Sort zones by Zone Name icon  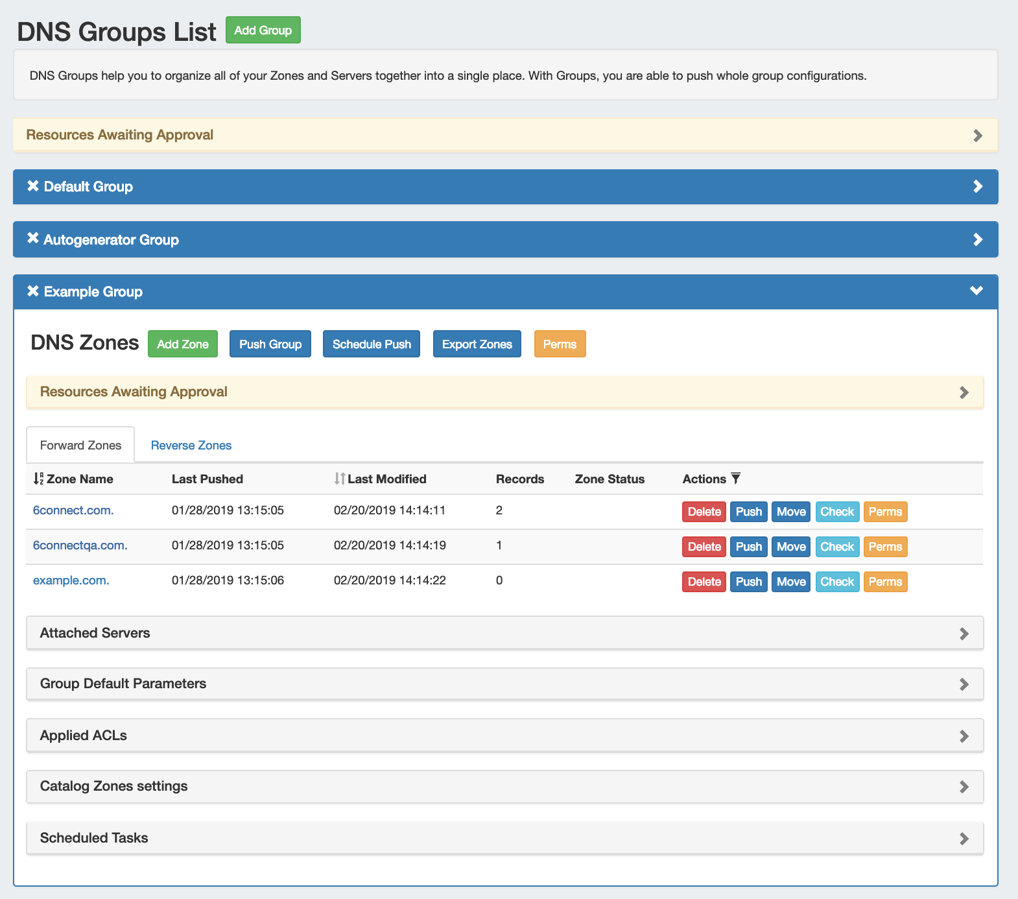click(38, 479)
